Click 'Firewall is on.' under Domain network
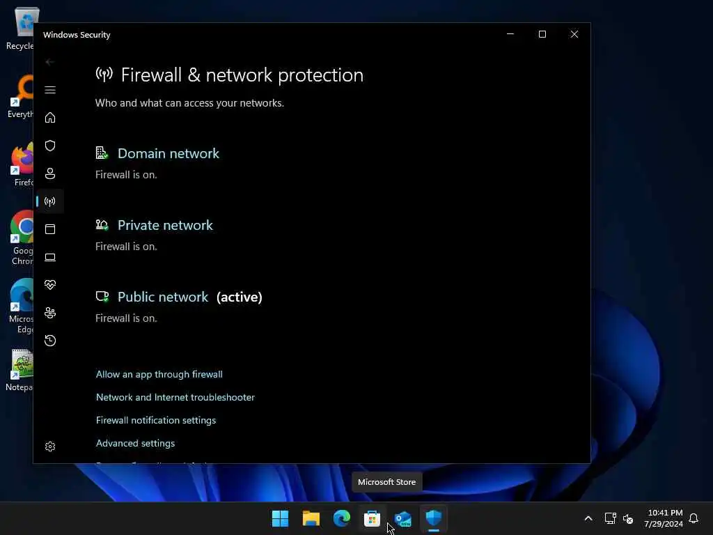 126,175
